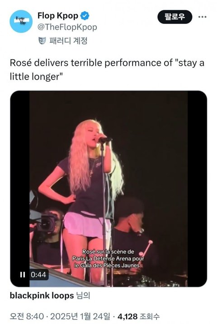Open the Flop Kpop display name link

click(58, 16)
